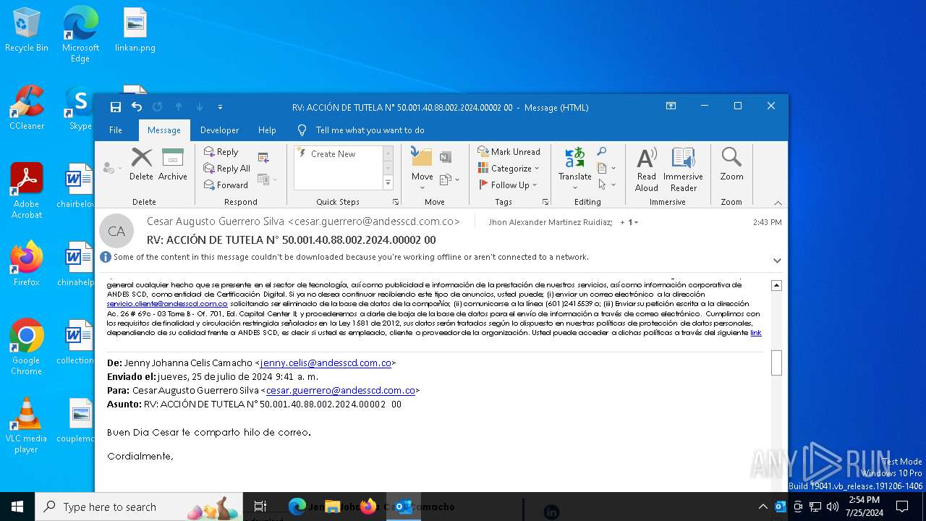Open the Follow Up flag menu
926x521 pixels.
point(508,185)
